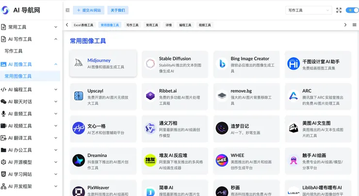Open the LiblibAI·哩布哩布AI title link
The height and width of the screenshot is (196, 359).
click(x=322, y=188)
